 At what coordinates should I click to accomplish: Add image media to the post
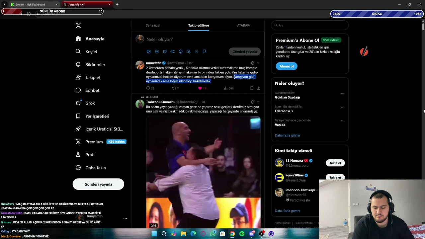click(x=149, y=51)
